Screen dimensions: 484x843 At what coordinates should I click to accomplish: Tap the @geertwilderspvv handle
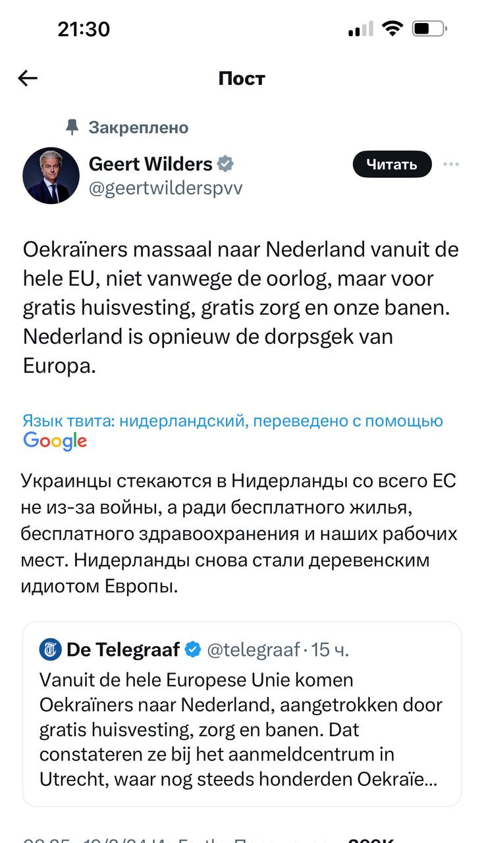click(x=165, y=188)
